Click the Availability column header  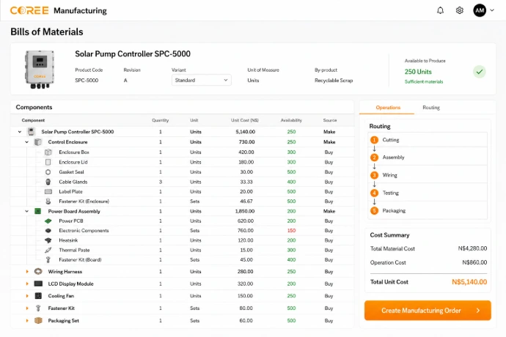point(291,120)
